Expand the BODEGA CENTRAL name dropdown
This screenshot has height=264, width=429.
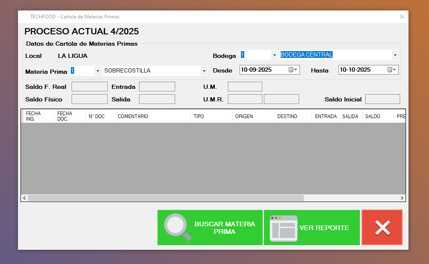tap(395, 55)
